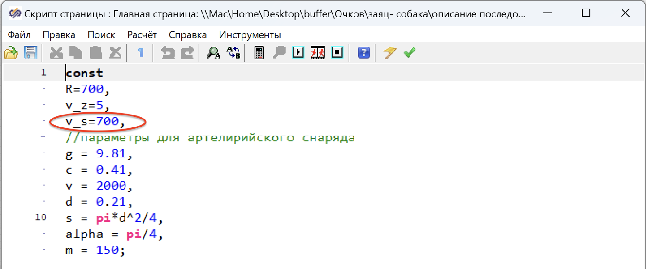Click the calculator toolbar icon
648x272 pixels.
click(x=259, y=53)
